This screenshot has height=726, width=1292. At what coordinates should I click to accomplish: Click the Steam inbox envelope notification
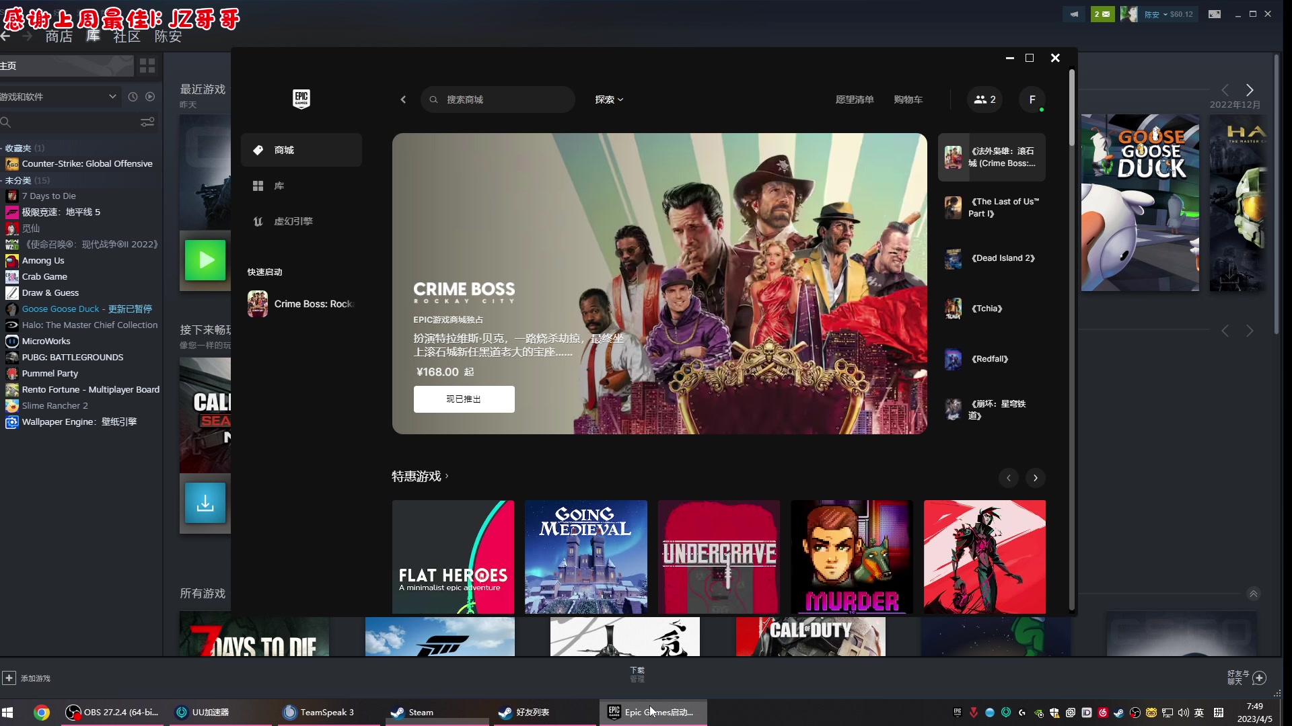click(1102, 14)
